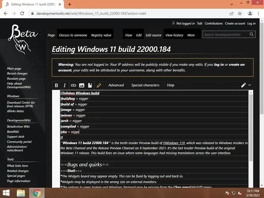Screen dimensions: 264x198
Task: Open Page information under Tools
Action: pos(19,181)
